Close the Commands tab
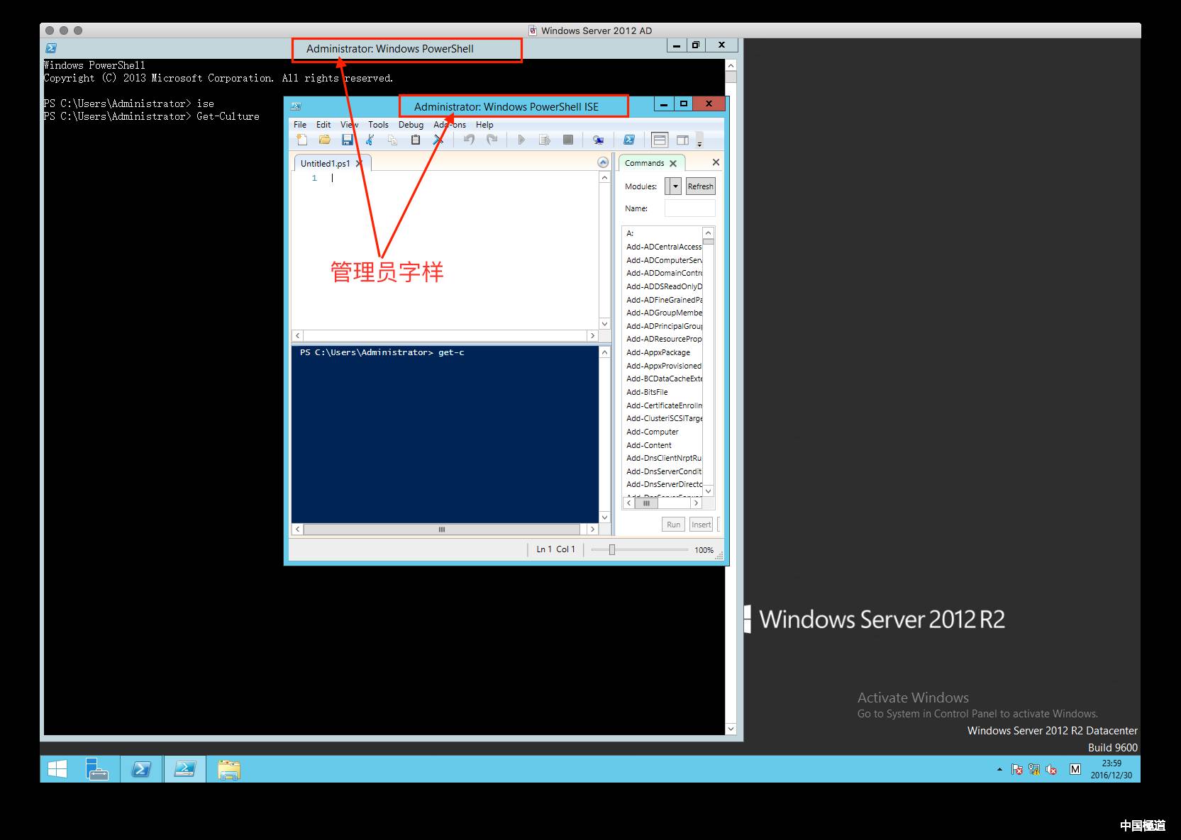Viewport: 1181px width, 840px height. tap(673, 163)
